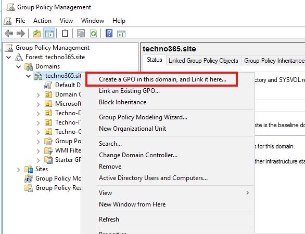Click the WMI Filters funnel folder icon
The width and height of the screenshot is (305, 234).
pyautogui.click(x=48, y=150)
